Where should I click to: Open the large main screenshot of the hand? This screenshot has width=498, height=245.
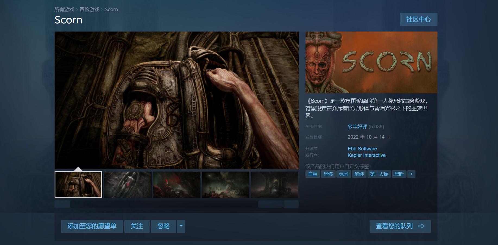pyautogui.click(x=177, y=100)
